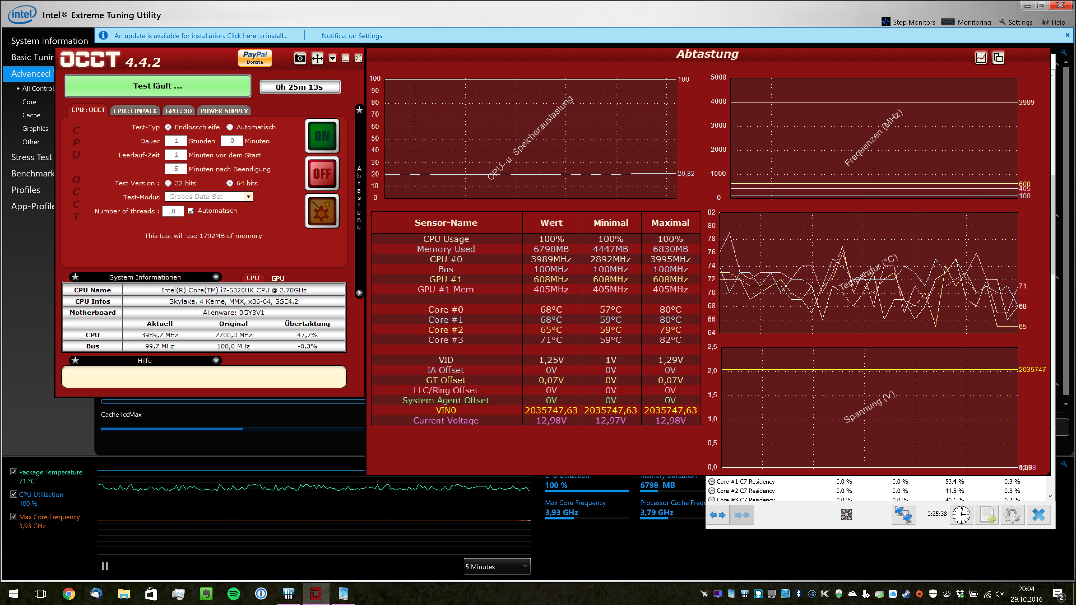The height and width of the screenshot is (605, 1076).
Task: Uncheck Package Temperature monitor
Action: (x=14, y=471)
